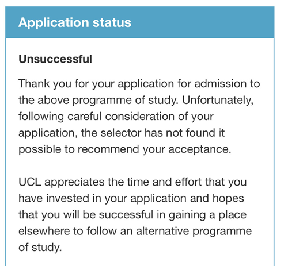Image resolution: width=288 pixels, height=266 pixels.
Task: Click the Application status header title
Action: tap(75, 22)
